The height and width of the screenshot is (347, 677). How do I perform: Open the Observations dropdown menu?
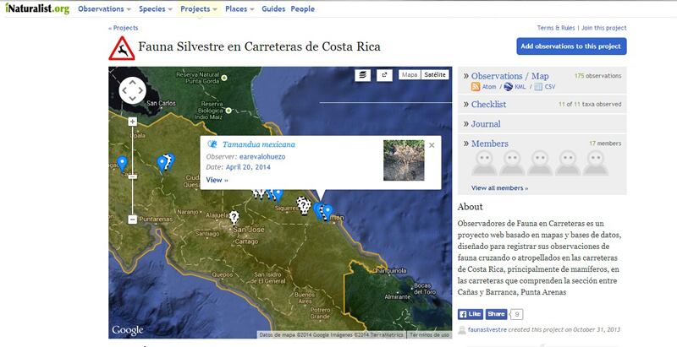click(104, 9)
